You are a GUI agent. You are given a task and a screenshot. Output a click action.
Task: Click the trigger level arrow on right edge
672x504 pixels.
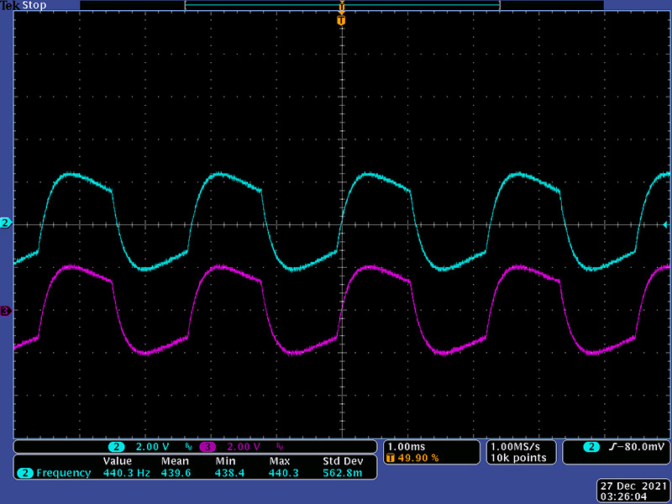click(665, 225)
